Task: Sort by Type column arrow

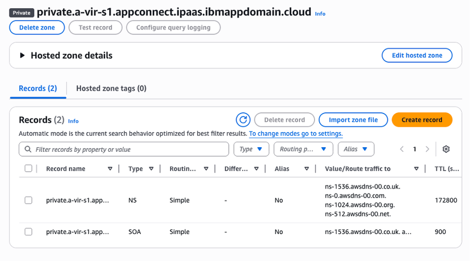Action: [151, 169]
